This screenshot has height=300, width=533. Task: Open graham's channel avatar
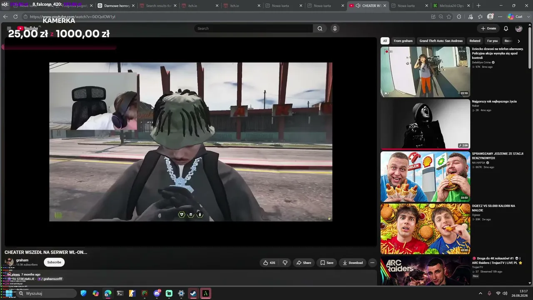[x=9, y=262]
